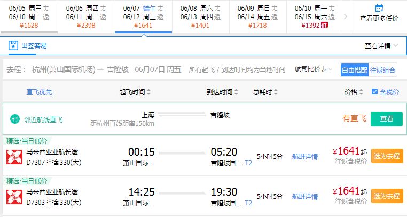Click arrival time 19:30

pos(224,192)
